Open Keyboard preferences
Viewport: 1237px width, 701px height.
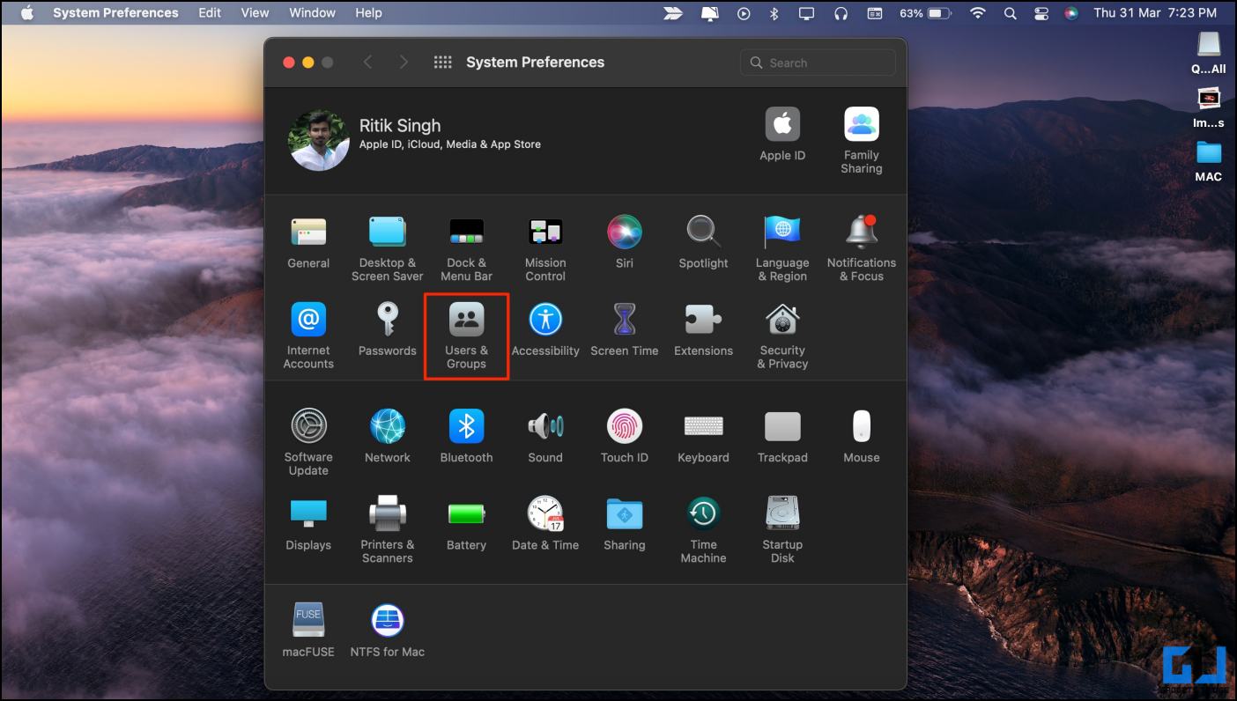pyautogui.click(x=703, y=437)
